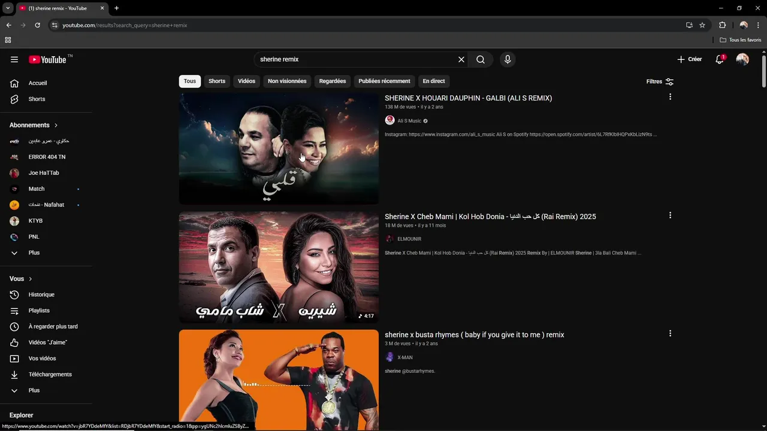Viewport: 767px width, 431px height.
Task: Open the Explorer section heading
Action: click(x=22, y=415)
